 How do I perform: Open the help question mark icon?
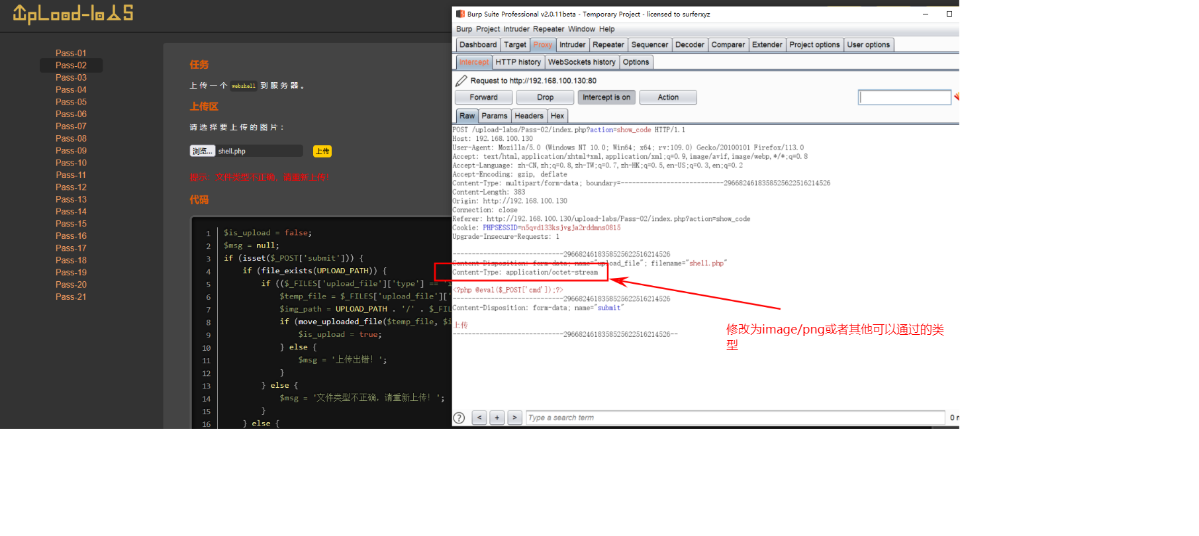tap(459, 418)
